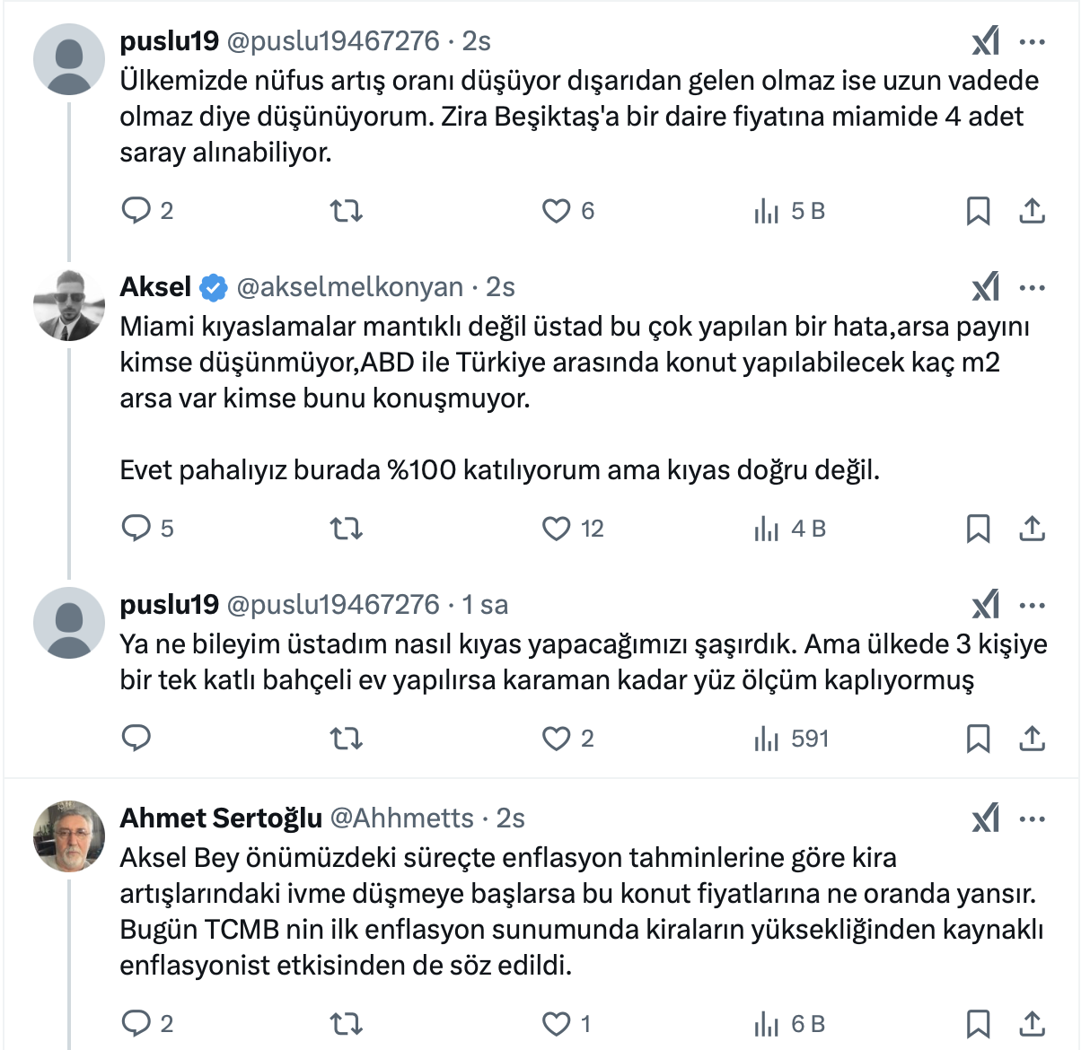Open three-dot menu on puslu19's 1 sa reply
Image resolution: width=1090 pixels, height=1050 pixels.
click(x=1033, y=605)
